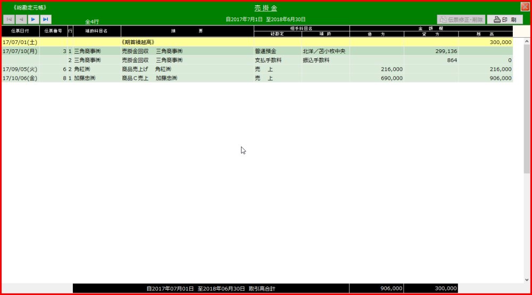This screenshot has width=532, height=295.
Task: Jump to the last record arrow
Action: 46,19
